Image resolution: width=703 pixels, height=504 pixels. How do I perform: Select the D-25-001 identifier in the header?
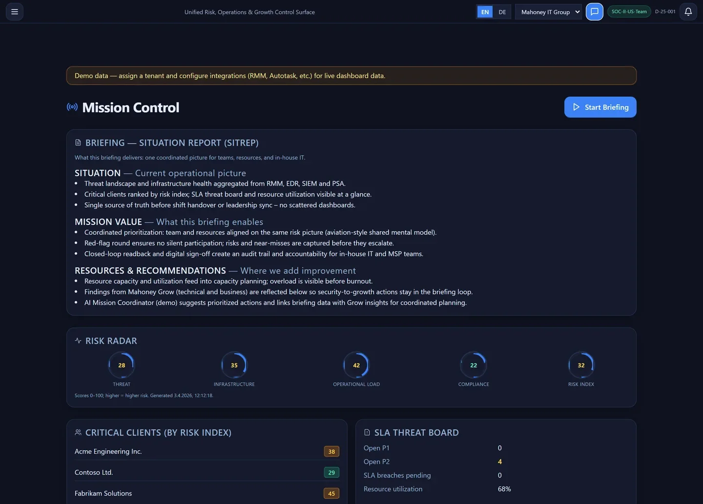pos(665,11)
